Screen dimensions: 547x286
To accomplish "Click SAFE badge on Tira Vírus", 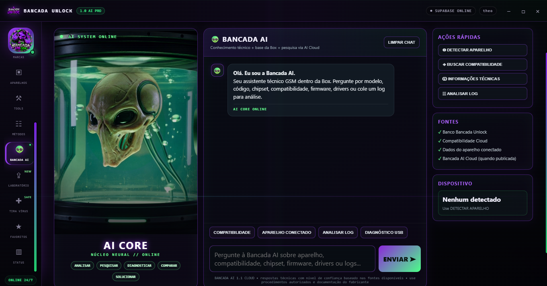I will pyautogui.click(x=28, y=197).
